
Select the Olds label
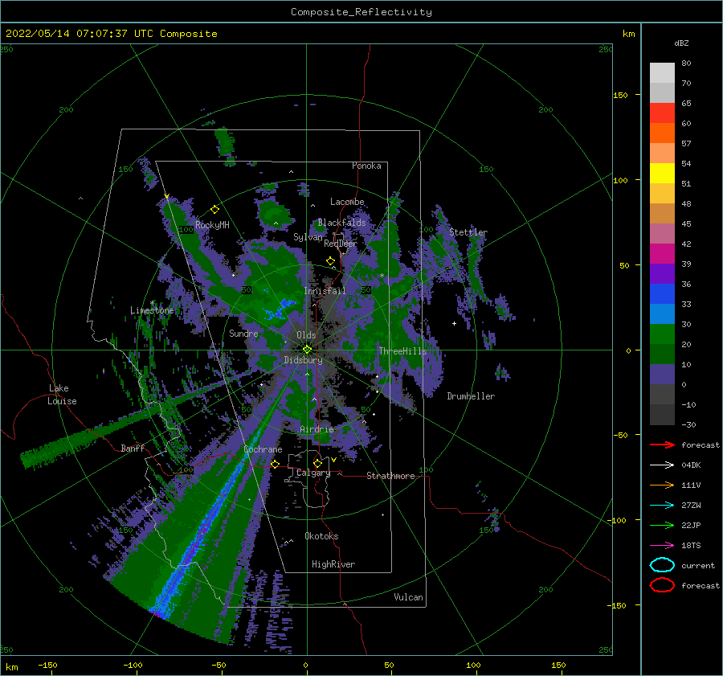coord(306,335)
